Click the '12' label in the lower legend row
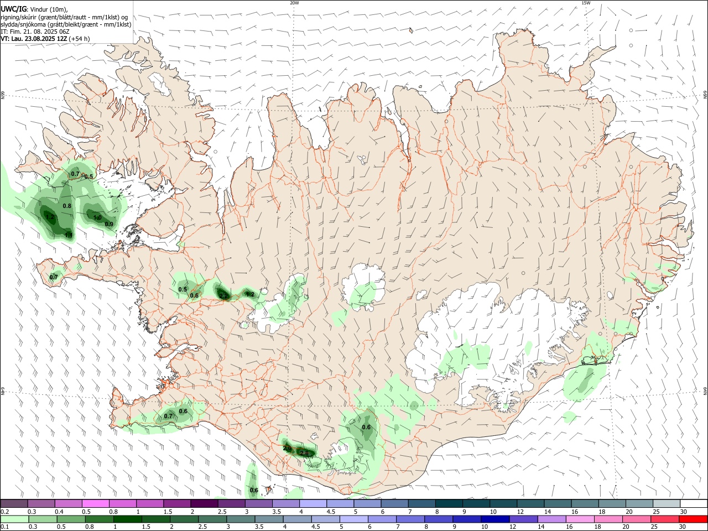Viewport: 708px width, 531px height. pos(513,527)
